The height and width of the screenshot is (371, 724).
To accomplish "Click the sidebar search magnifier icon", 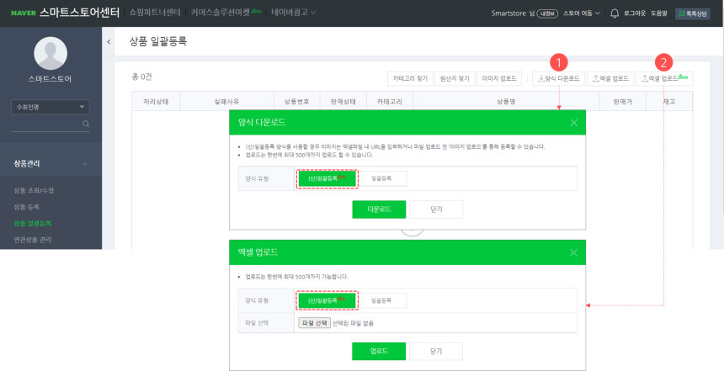I will 85,124.
